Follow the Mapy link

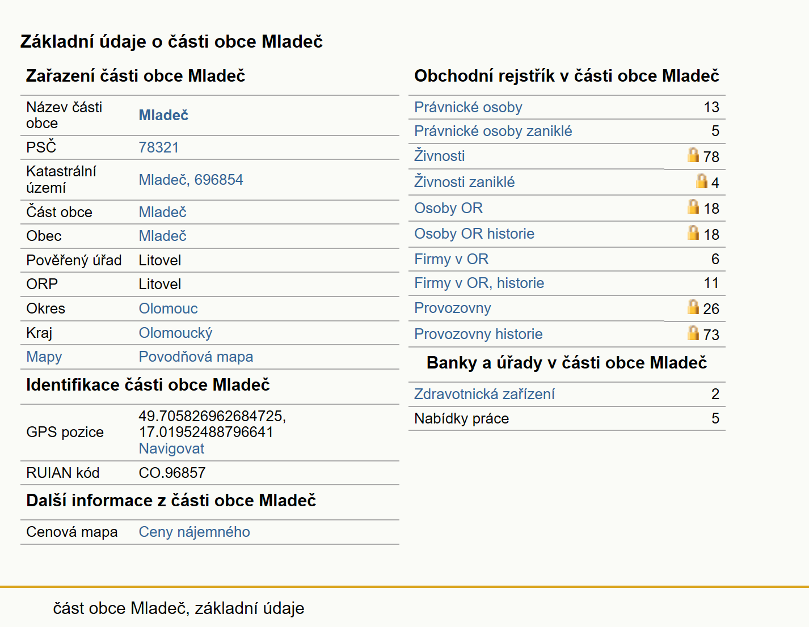[x=44, y=357]
